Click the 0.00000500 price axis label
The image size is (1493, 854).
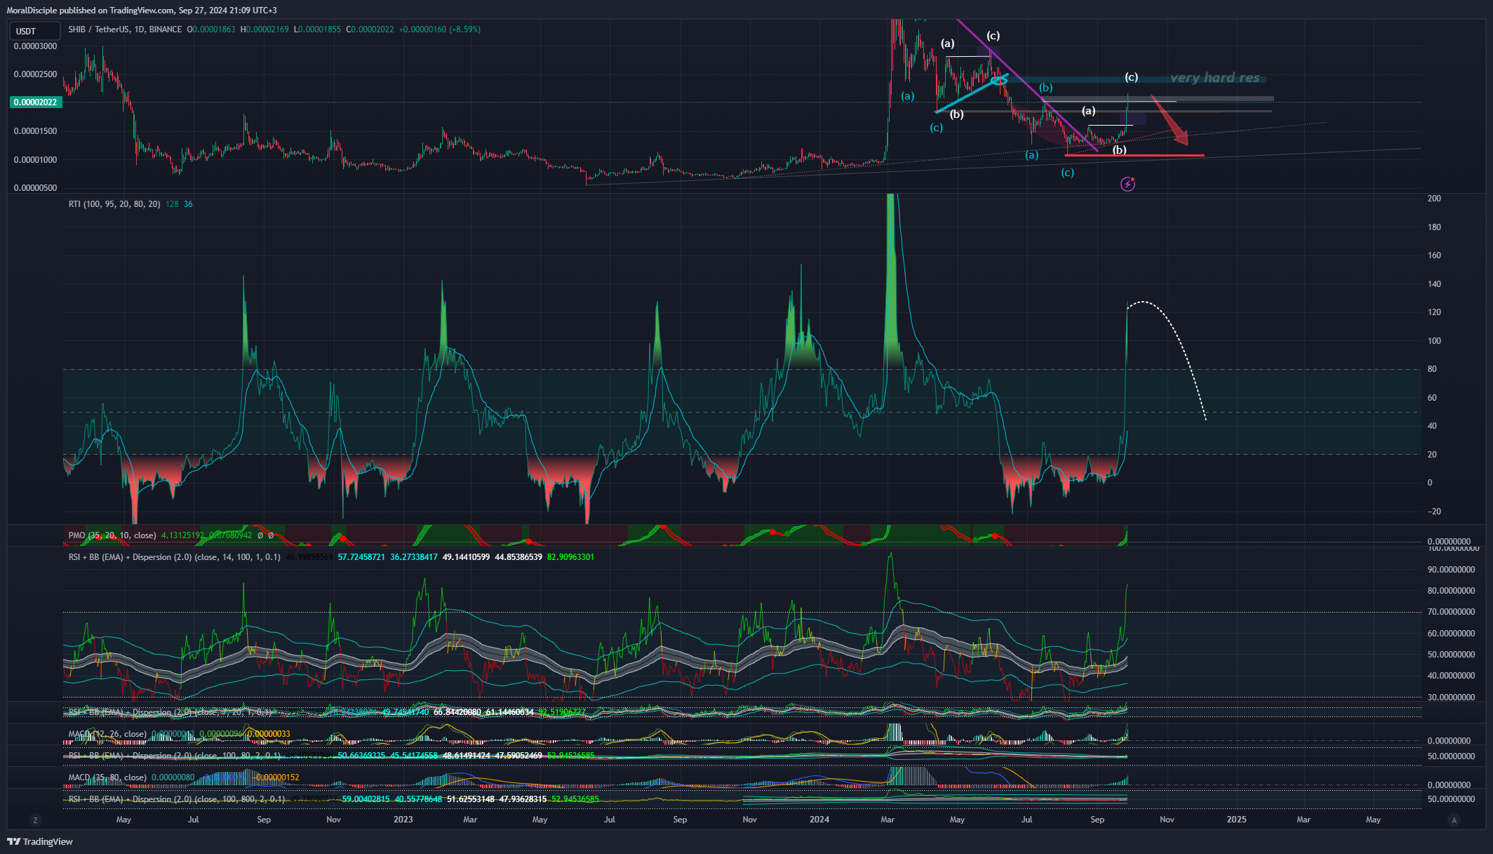36,188
